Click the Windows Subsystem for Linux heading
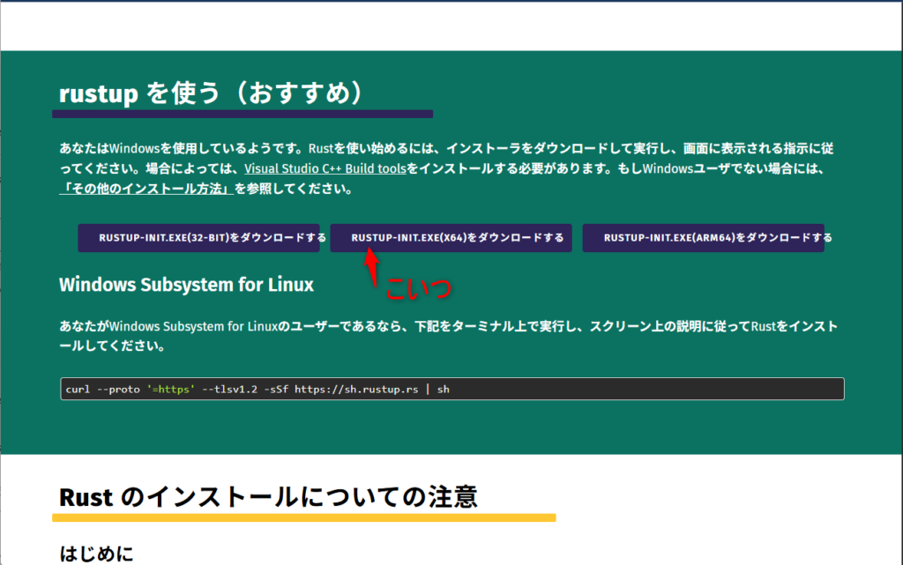This screenshot has height=565, width=903. click(x=186, y=285)
